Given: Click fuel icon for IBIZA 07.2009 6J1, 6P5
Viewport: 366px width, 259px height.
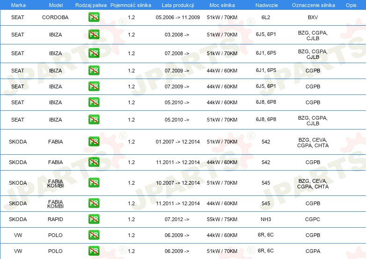Looking at the screenshot, I should click(x=94, y=70).
